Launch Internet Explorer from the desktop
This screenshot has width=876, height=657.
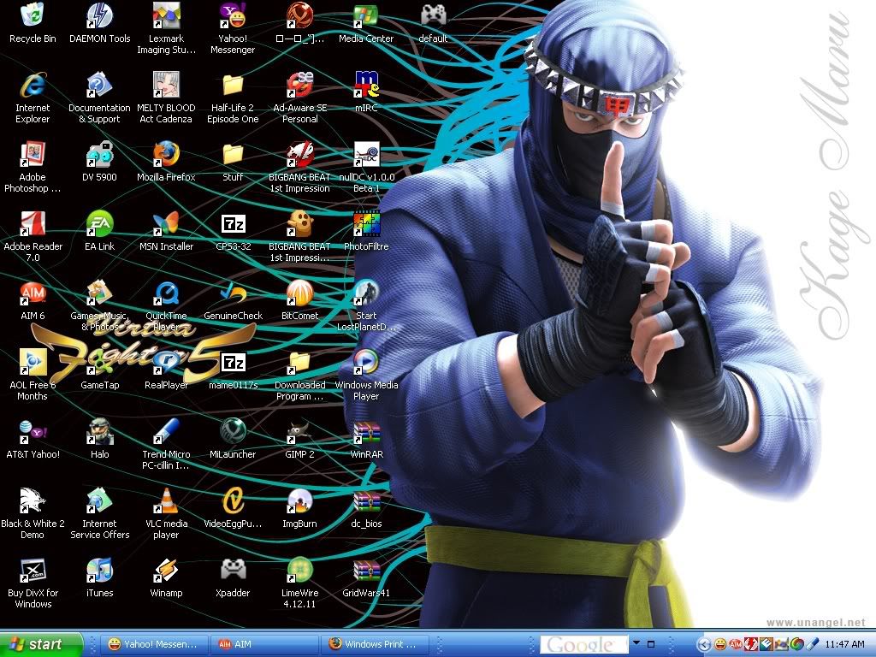pyautogui.click(x=33, y=85)
